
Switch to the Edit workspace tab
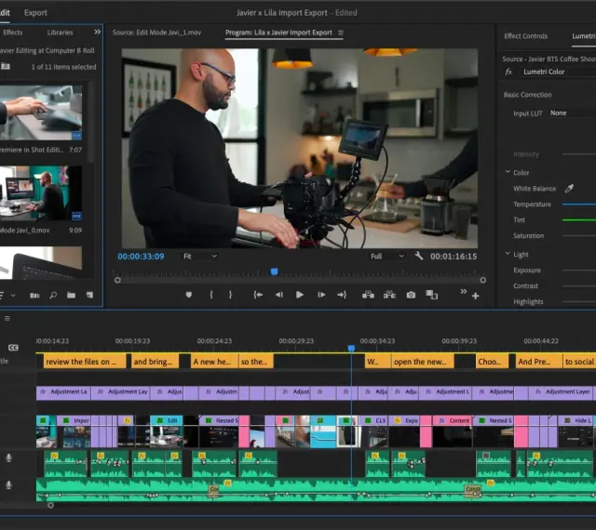click(x=5, y=12)
